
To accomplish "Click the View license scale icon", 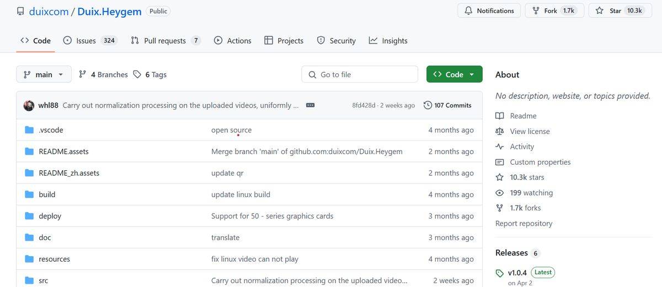I will click(x=500, y=131).
